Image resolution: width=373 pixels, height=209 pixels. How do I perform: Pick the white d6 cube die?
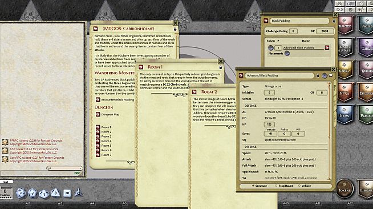[67, 193]
